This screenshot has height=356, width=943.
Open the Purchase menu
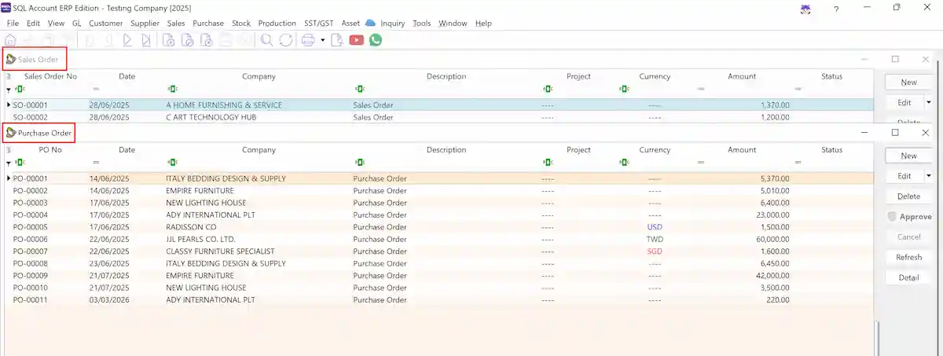tap(208, 23)
